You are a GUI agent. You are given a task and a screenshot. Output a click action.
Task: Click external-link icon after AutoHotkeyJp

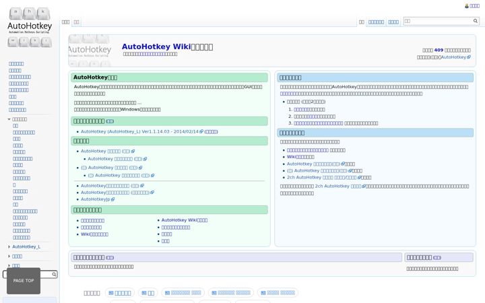pyautogui.click(x=113, y=199)
